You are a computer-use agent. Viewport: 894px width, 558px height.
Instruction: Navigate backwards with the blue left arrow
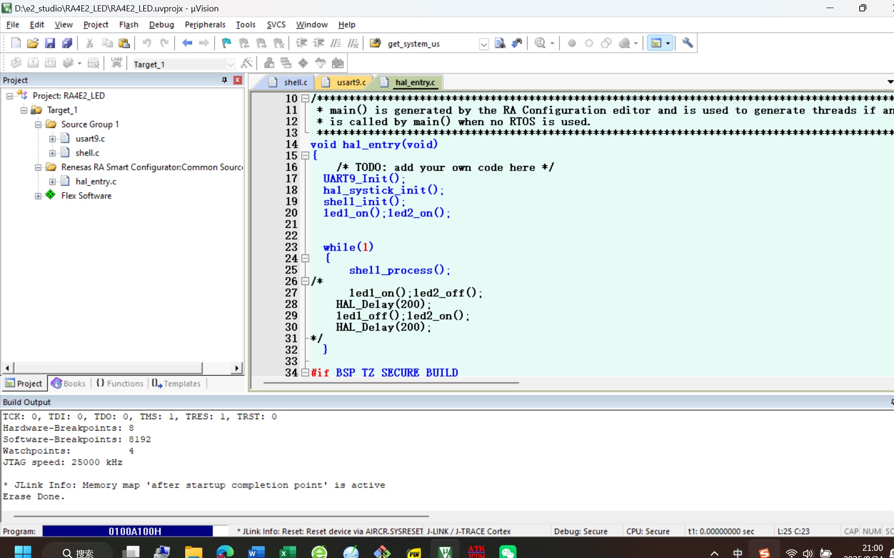tap(187, 43)
